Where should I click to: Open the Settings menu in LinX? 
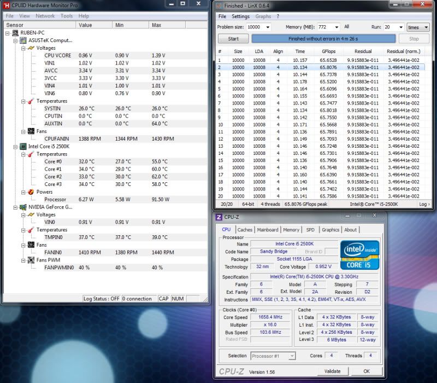[240, 16]
